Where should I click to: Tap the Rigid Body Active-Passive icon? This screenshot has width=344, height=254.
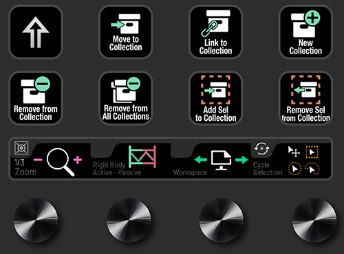point(142,157)
